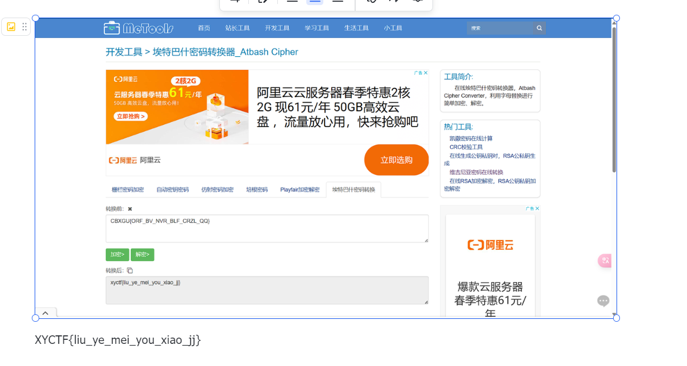Click the MeTools logo
687x366 pixels.
pos(139,28)
